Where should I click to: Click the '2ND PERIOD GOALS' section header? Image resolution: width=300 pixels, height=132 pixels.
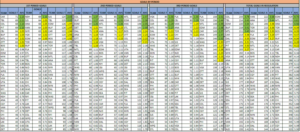click(x=111, y=5)
